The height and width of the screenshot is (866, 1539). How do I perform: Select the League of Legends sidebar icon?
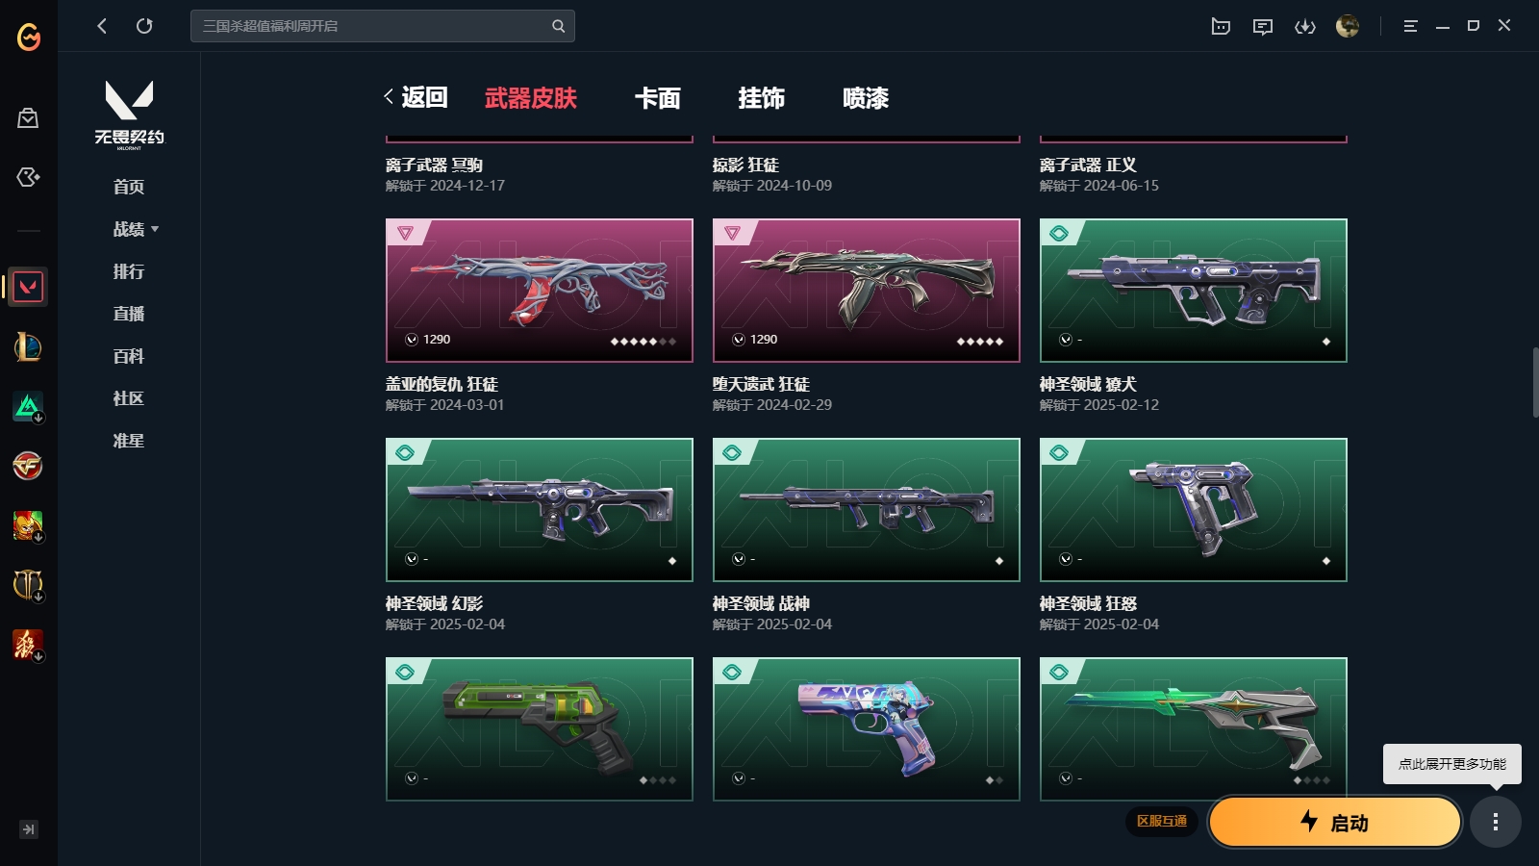point(28,346)
